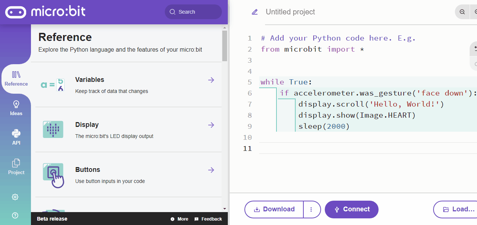
Task: Click the reference panel scrollbar thumb
Action: (225, 46)
